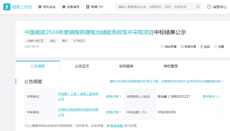The width and height of the screenshot is (230, 131).
Task: Open the 商机推荐 tab
Action: coord(171,66)
